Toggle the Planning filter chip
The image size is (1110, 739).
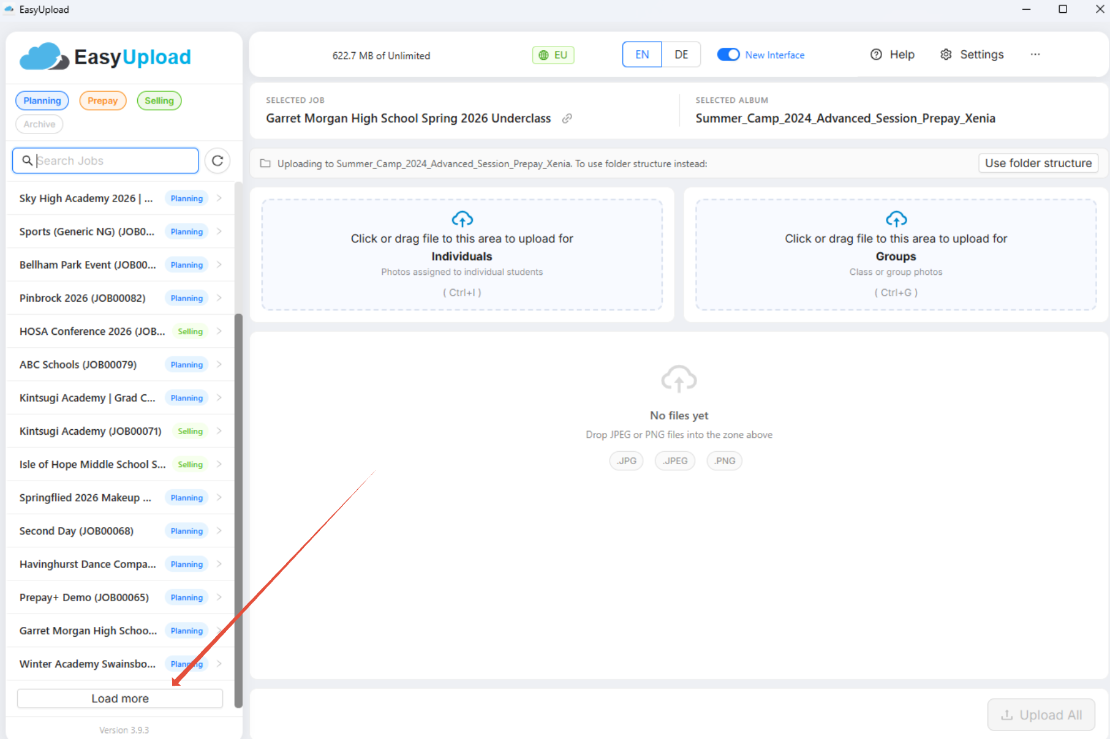(42, 100)
